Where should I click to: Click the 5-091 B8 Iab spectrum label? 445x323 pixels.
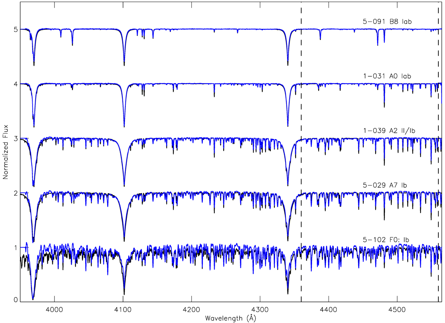[x=387, y=22]
